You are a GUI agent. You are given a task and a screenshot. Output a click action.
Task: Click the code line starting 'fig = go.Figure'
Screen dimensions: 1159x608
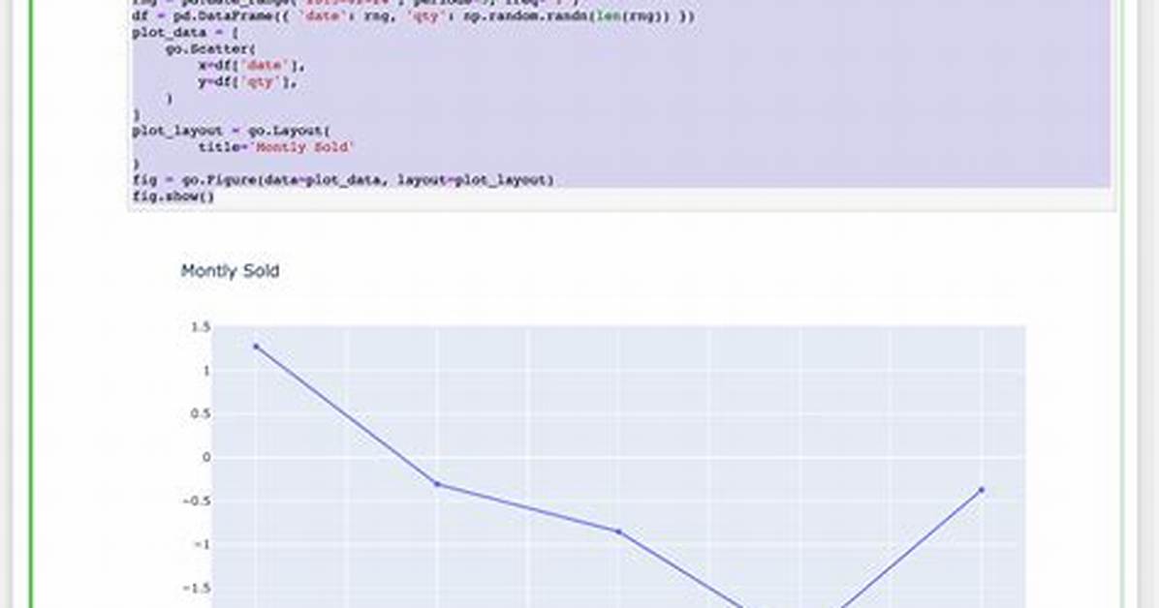click(x=343, y=179)
